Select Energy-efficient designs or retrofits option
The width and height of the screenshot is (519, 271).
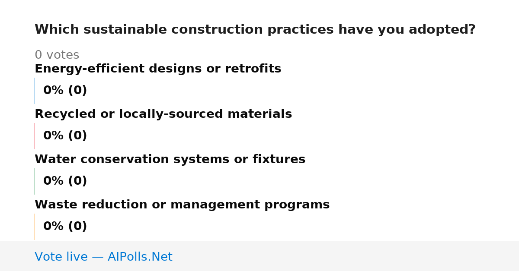158,69
